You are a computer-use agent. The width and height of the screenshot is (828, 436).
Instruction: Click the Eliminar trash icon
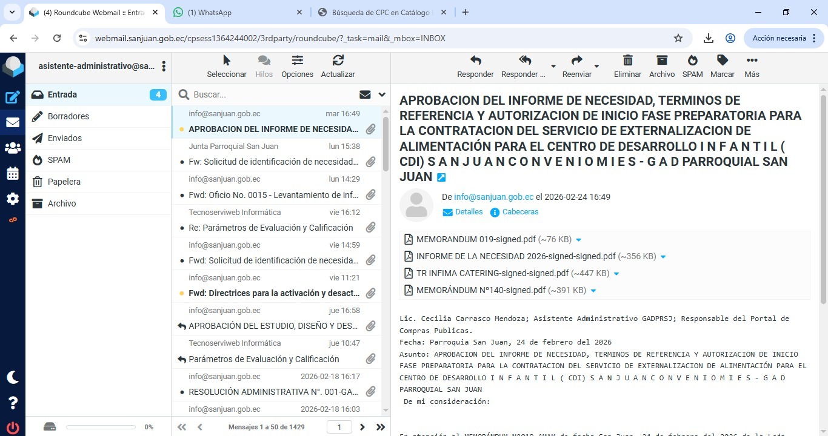point(627,61)
